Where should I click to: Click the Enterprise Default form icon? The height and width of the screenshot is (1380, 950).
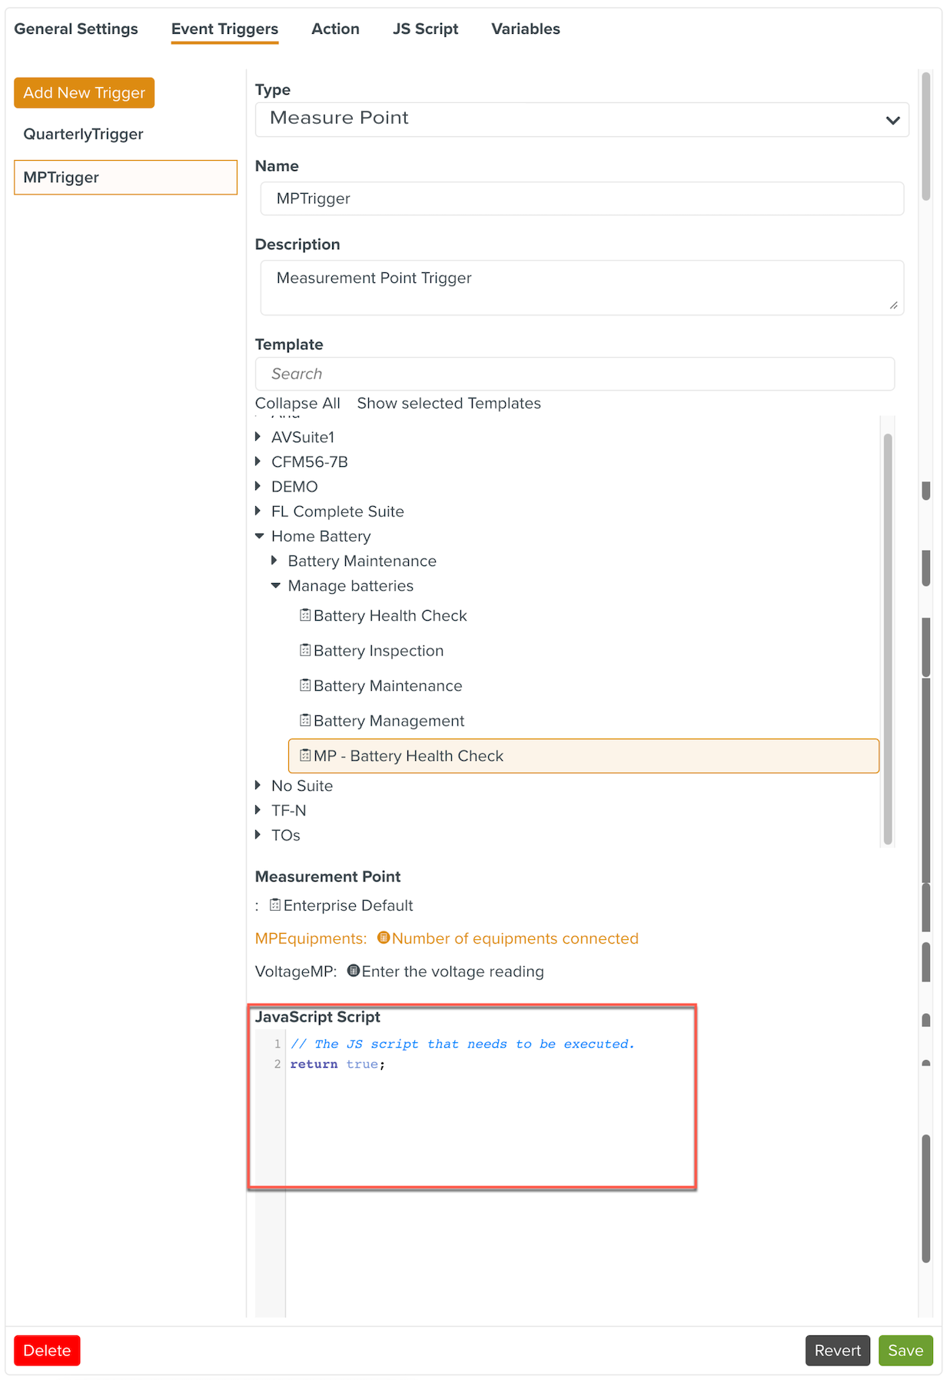point(275,905)
